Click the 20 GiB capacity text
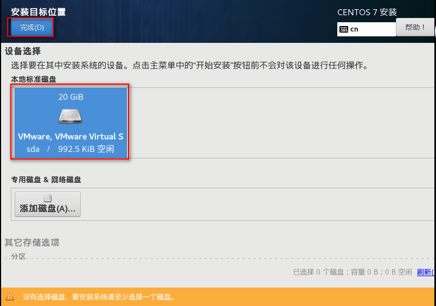Viewport: 436px width, 306px height. coord(70,97)
